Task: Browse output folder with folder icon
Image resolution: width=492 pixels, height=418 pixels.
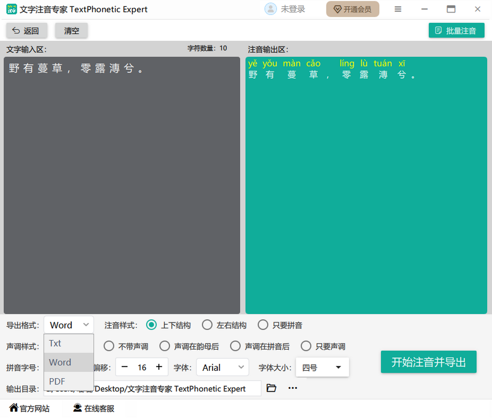Action: (271, 388)
